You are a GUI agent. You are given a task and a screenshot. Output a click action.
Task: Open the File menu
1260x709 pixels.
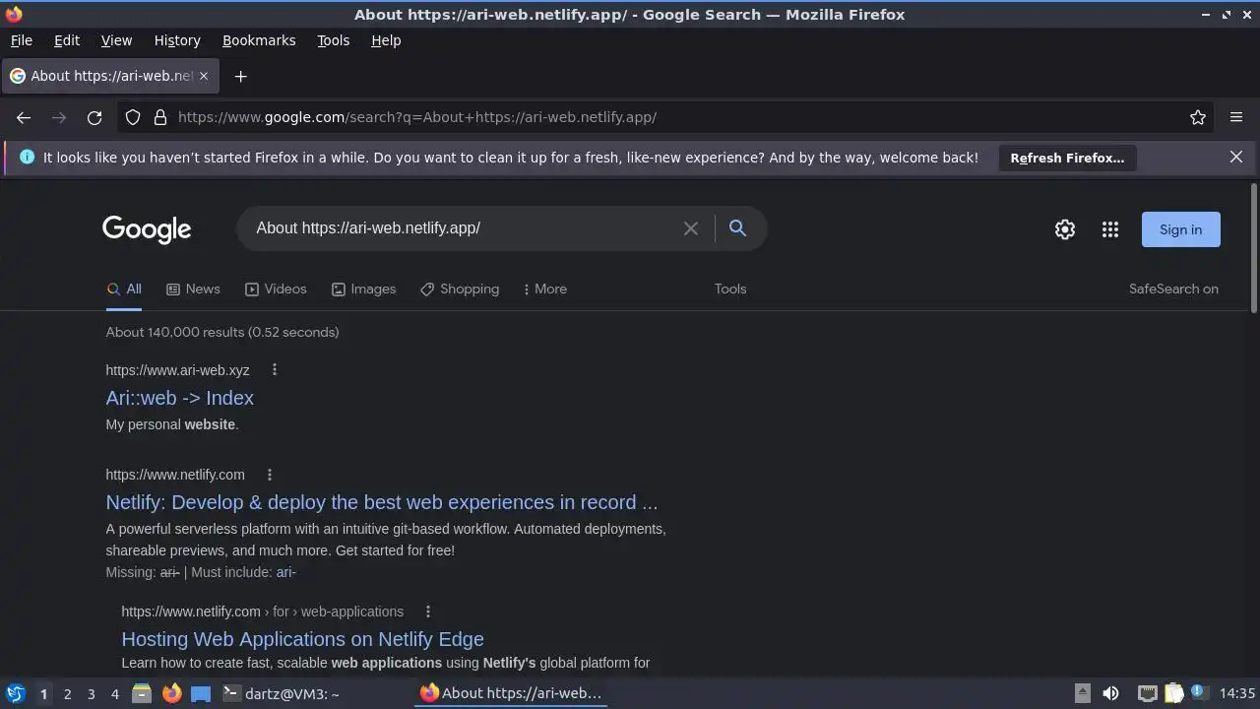(x=21, y=40)
